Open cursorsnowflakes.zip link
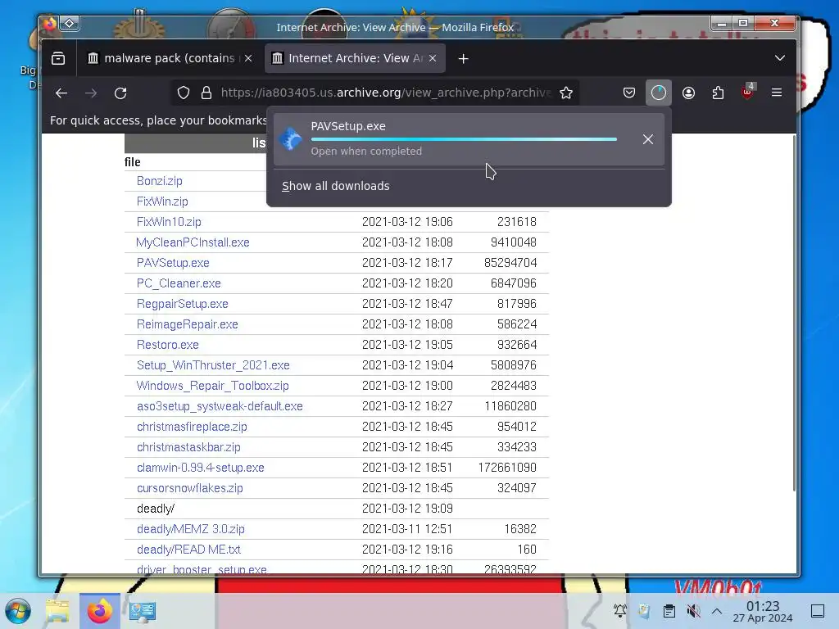 190,488
